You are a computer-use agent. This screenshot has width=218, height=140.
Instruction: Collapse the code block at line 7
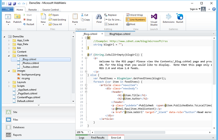coord(86,58)
